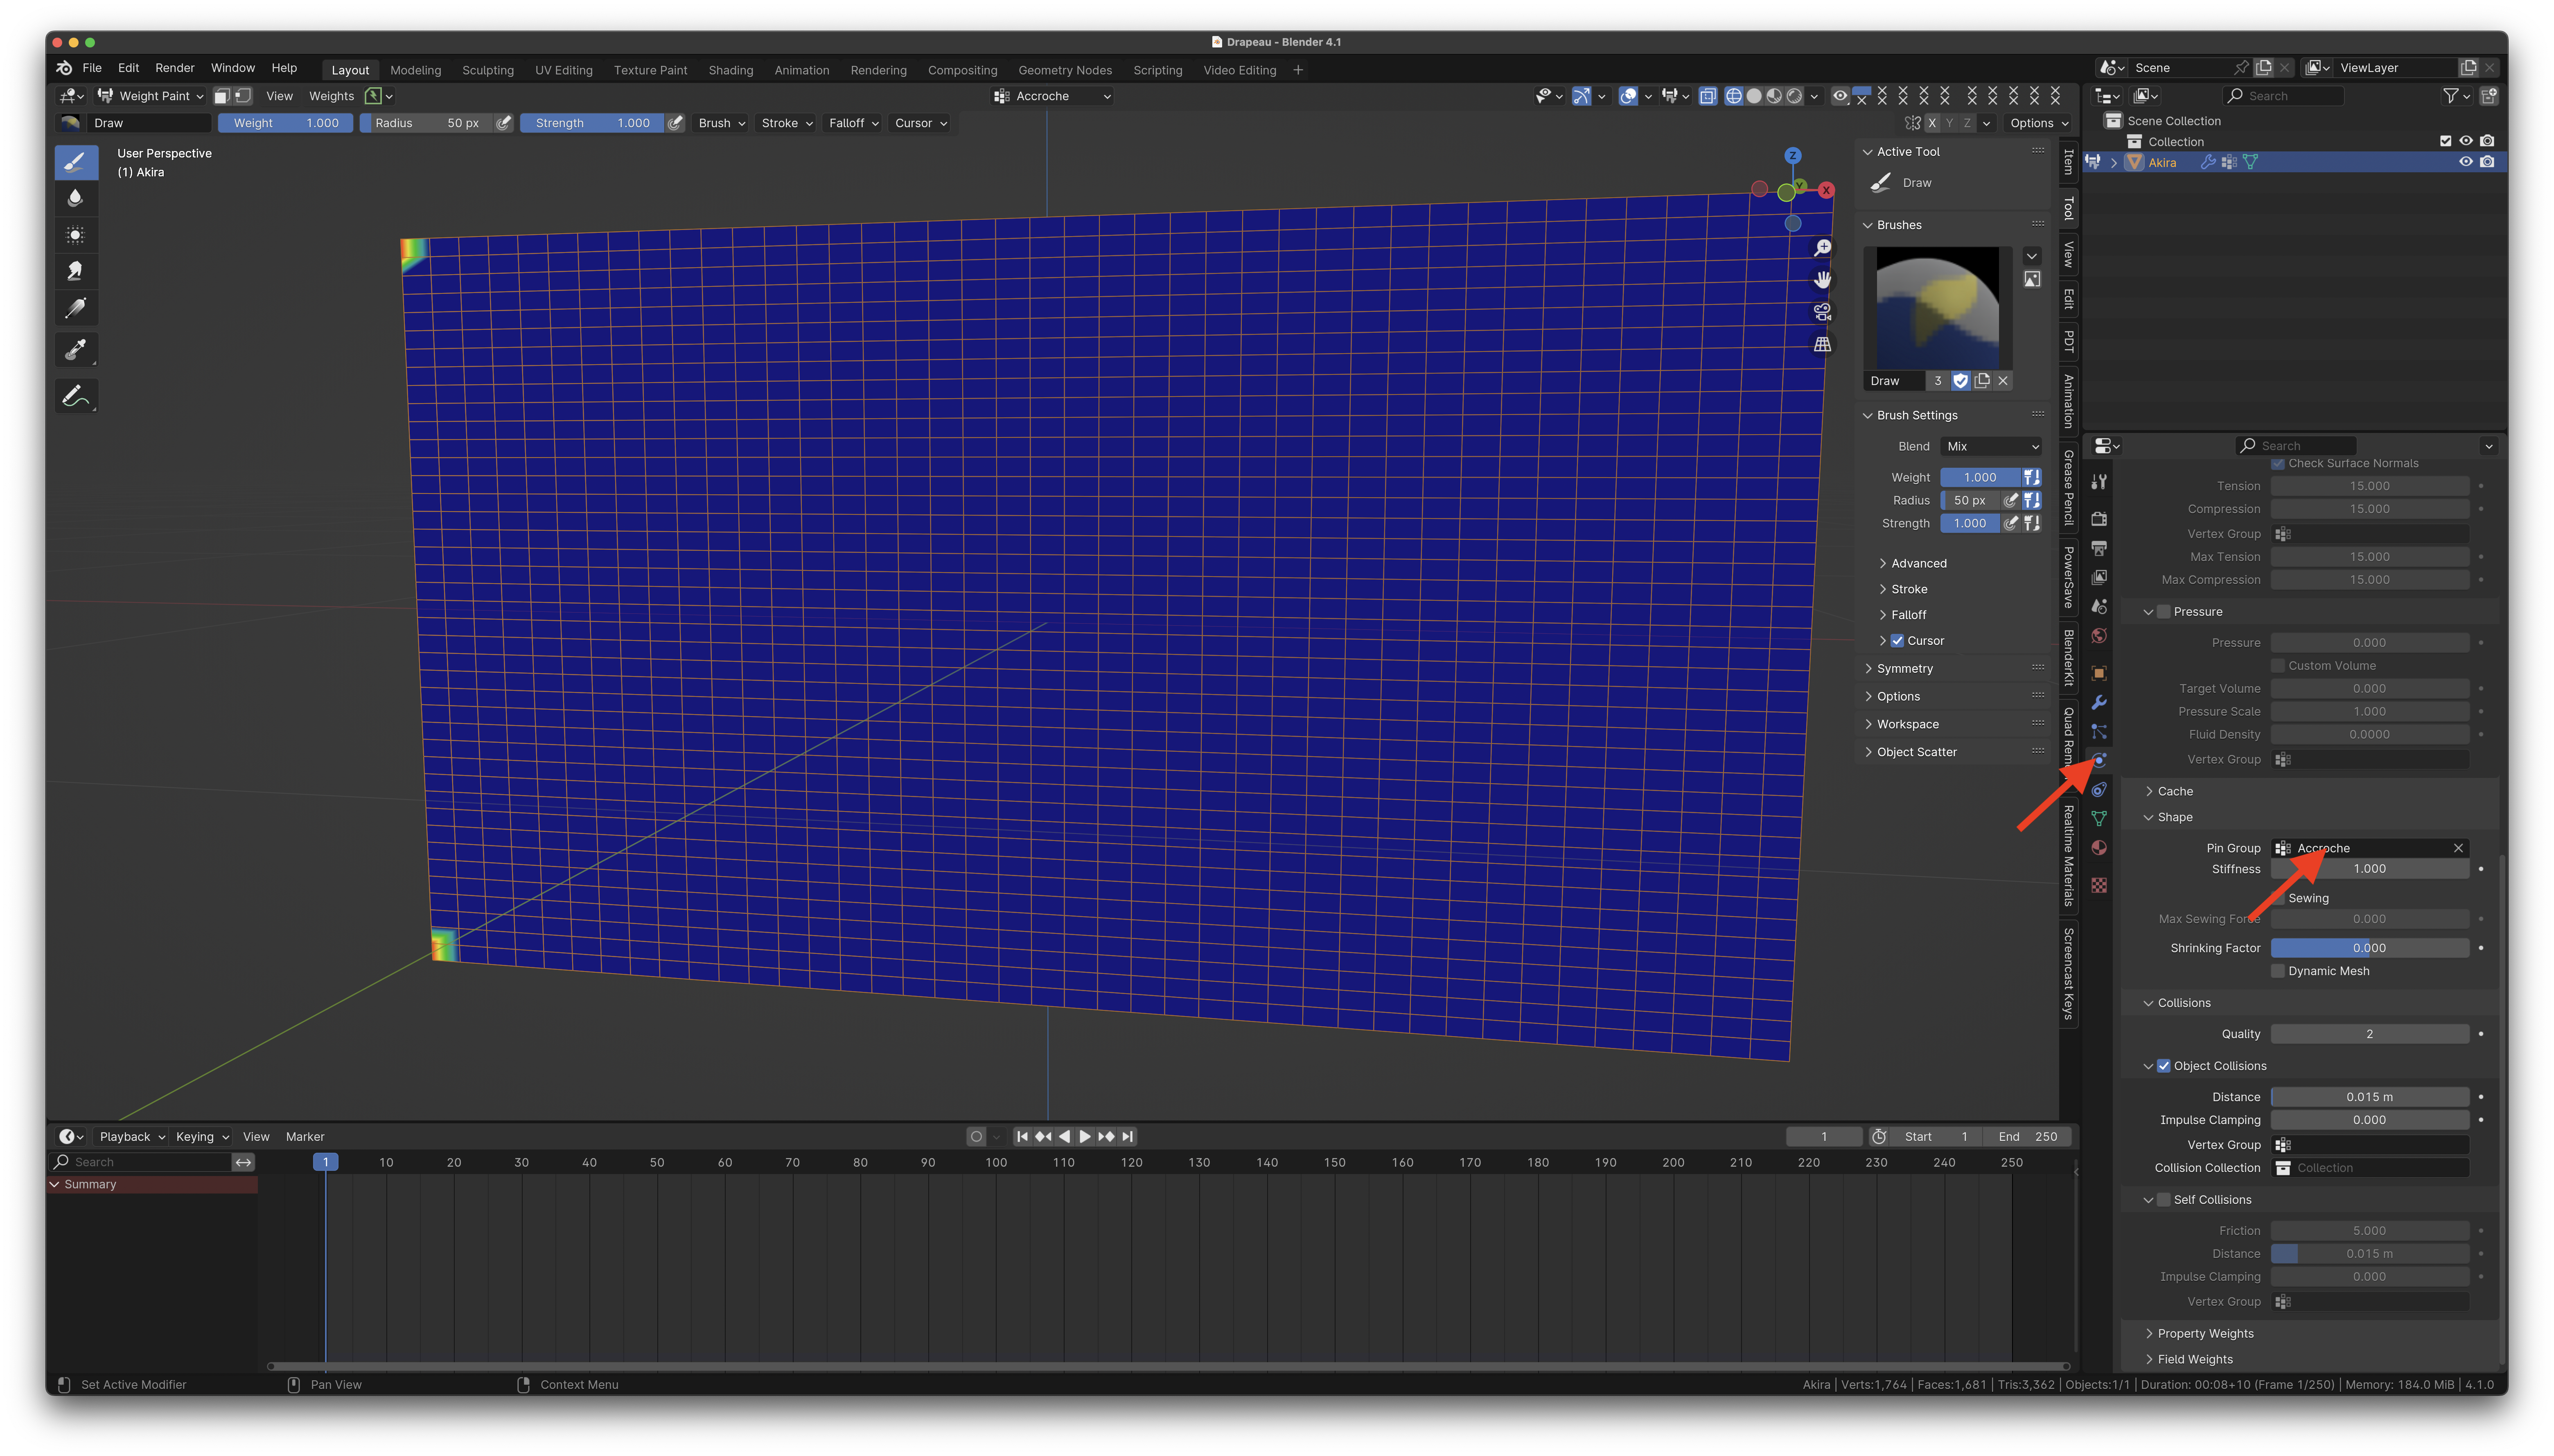Expand the Property Weights panel
The image size is (2554, 1456).
(2204, 1334)
